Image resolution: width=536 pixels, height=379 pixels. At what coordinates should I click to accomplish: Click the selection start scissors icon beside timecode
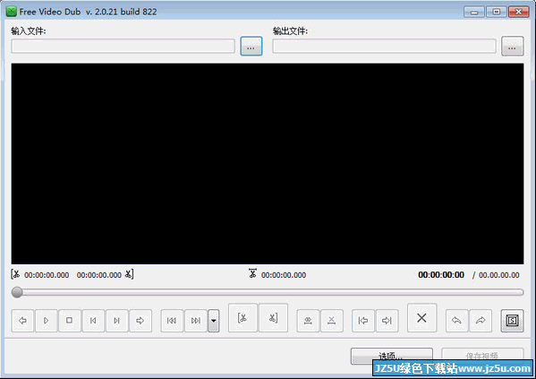[x=15, y=274]
